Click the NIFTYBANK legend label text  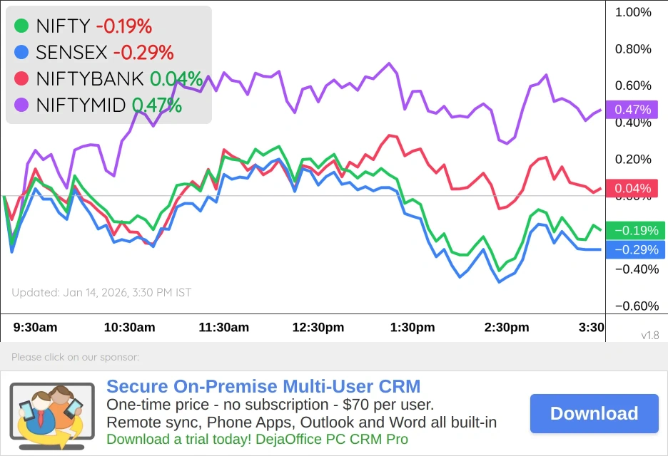tap(90, 78)
